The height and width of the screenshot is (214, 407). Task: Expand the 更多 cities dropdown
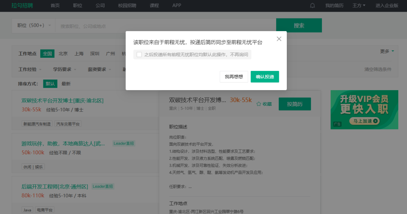coord(387,51)
